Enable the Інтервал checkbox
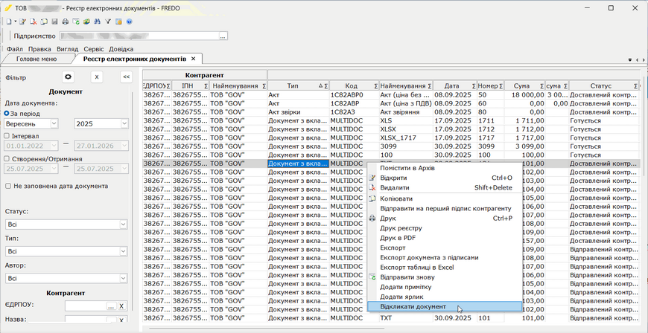Screen dimensions: 648x333 click(x=7, y=136)
